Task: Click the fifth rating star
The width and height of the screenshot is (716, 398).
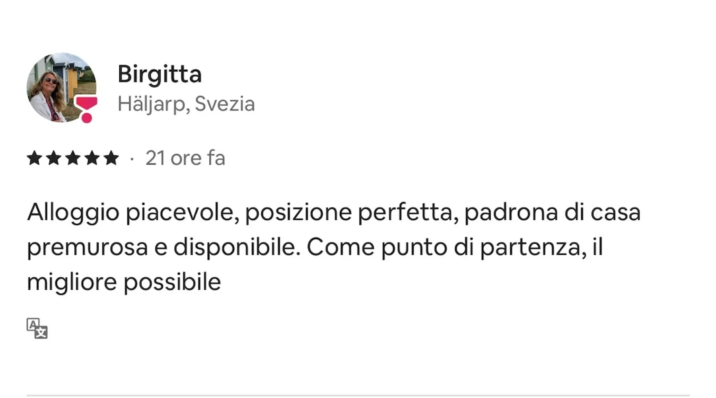Action: coord(111,158)
